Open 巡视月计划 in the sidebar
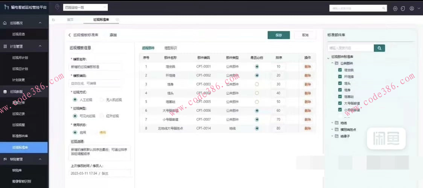 pos(20,58)
